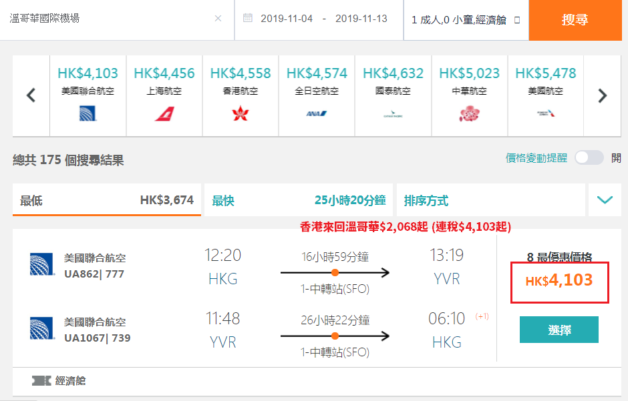Clear the 溫哥華國際機場 destination field
Screen dimensions: 628x401
tap(218, 19)
